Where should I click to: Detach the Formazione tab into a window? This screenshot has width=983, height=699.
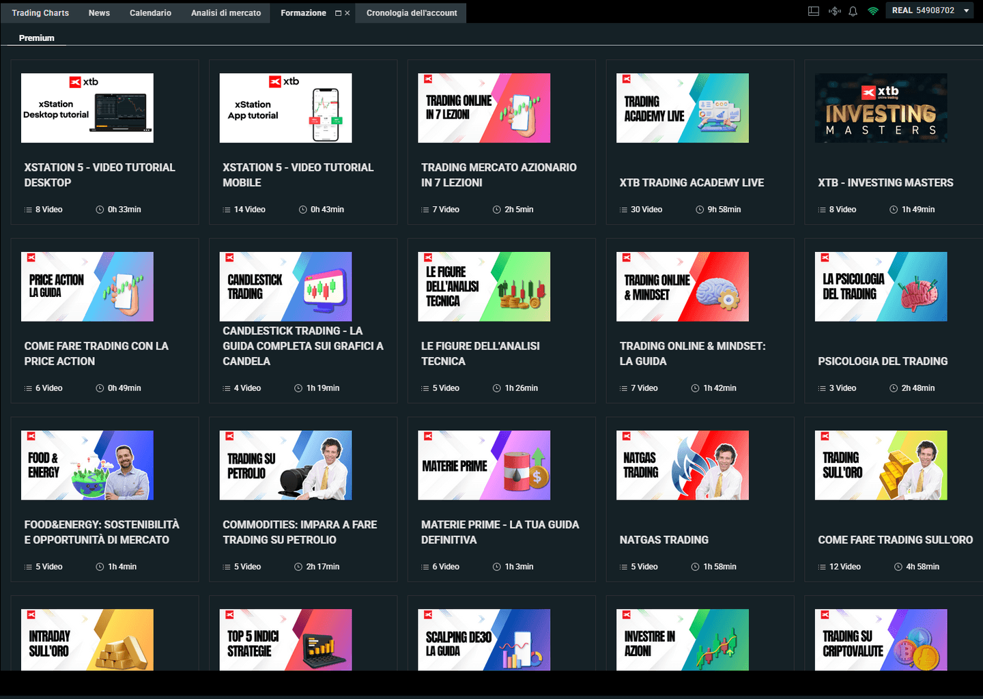[338, 13]
